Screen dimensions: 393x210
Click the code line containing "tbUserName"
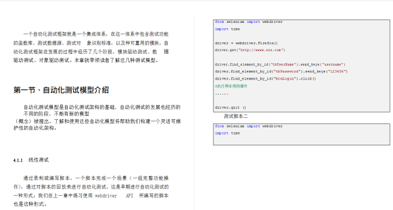pos(280,64)
